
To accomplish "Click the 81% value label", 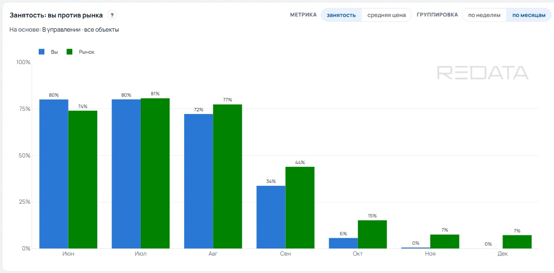I will [x=155, y=93].
